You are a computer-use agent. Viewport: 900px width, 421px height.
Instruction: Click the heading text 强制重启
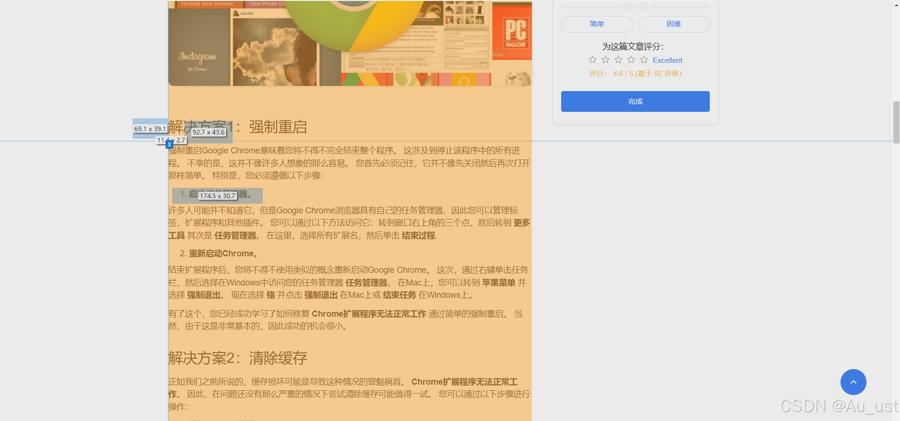pos(278,127)
